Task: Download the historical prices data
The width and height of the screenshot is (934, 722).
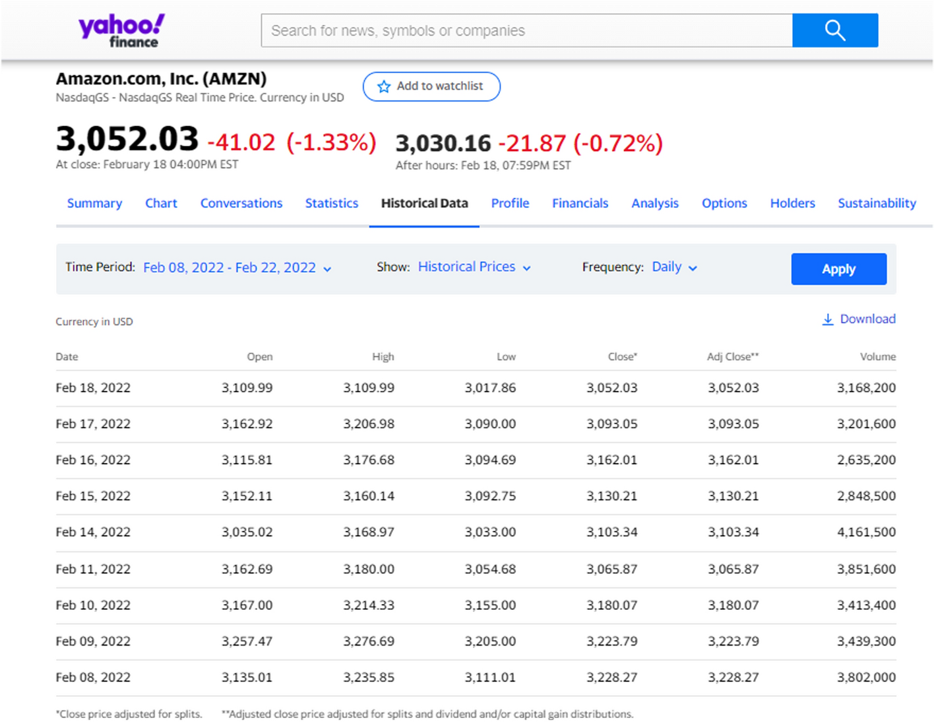Action: coord(859,319)
